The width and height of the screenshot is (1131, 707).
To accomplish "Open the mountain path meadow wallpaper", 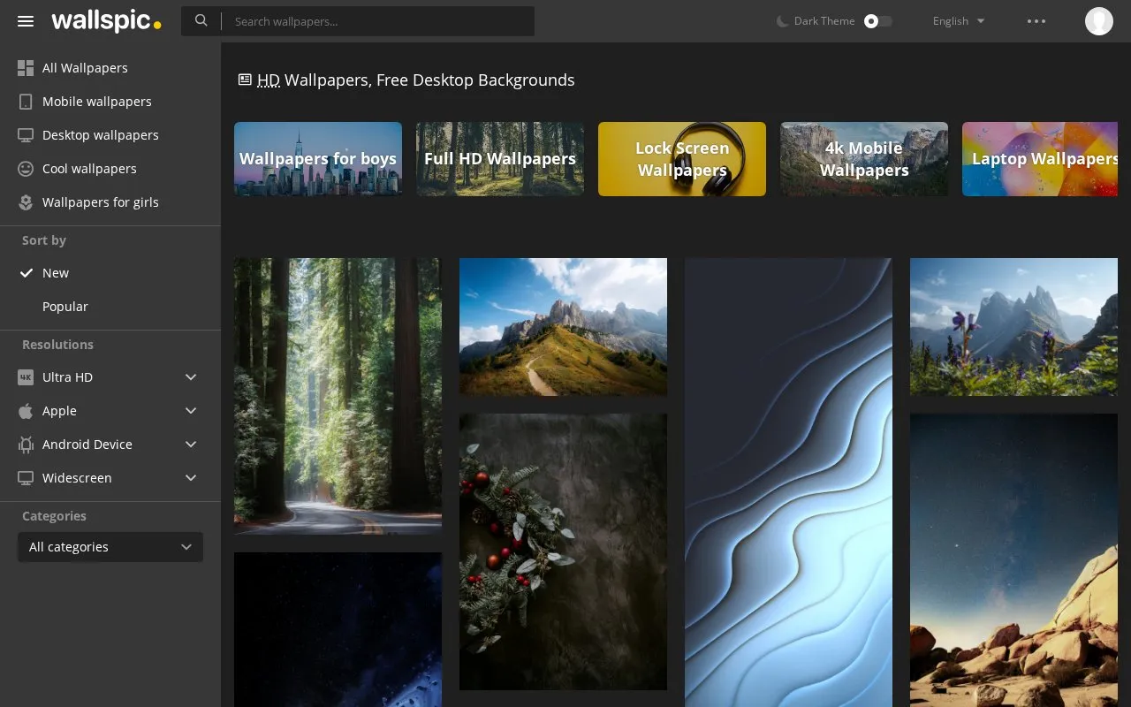I will [x=563, y=327].
